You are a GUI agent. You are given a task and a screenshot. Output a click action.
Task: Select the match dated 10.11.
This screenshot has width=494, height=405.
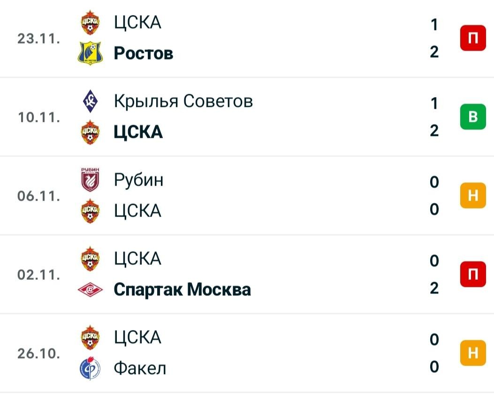pyautogui.click(x=247, y=116)
